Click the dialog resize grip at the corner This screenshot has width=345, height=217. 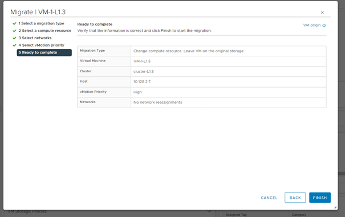click(x=335, y=207)
